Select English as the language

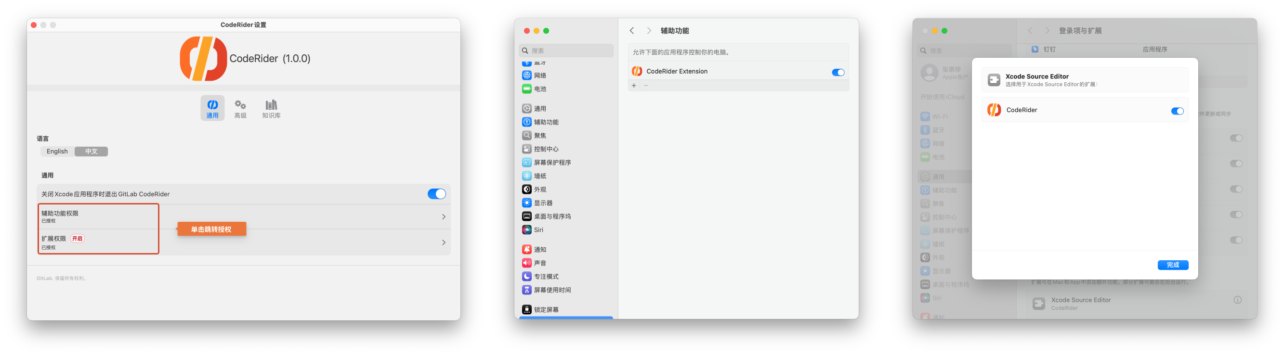[x=57, y=152]
